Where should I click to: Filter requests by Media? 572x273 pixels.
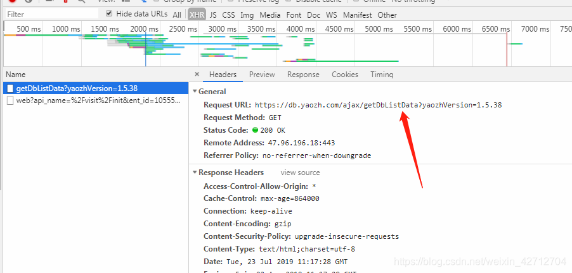click(270, 15)
